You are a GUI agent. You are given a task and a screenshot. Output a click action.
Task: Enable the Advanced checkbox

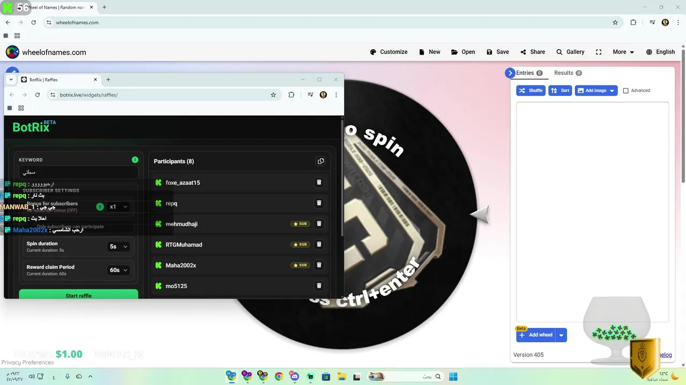pyautogui.click(x=625, y=90)
